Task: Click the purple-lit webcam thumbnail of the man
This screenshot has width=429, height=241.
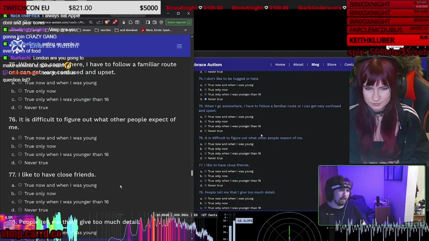Action: click(x=372, y=195)
